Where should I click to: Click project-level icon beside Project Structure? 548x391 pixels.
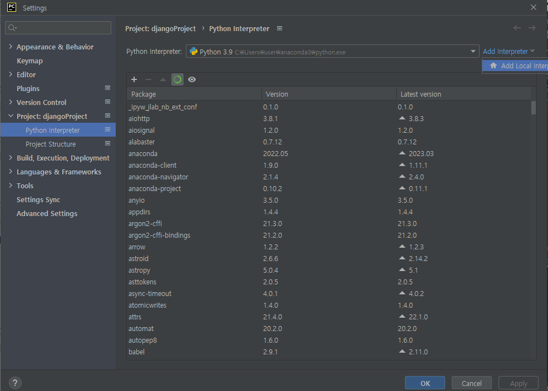[107, 144]
